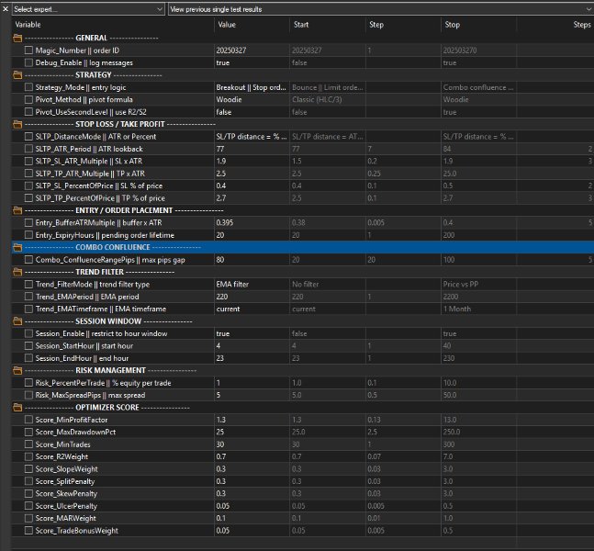Change Strategy_Mode value Breakout Stop order

point(252,87)
